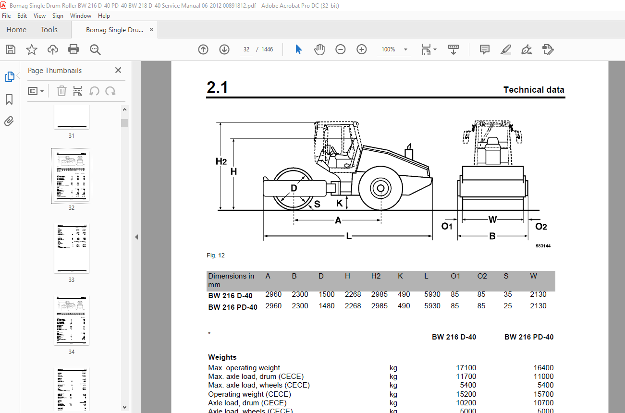This screenshot has width=625, height=413.
Task: Open the Bookmarks sidebar icon
Action: pyautogui.click(x=9, y=99)
